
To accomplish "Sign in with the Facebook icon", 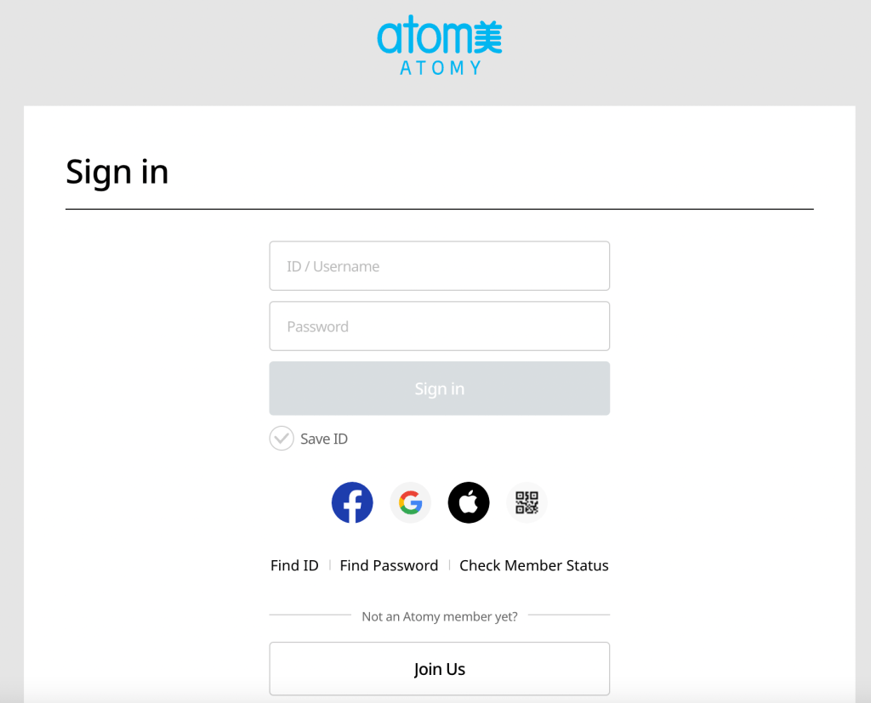I will 352,502.
